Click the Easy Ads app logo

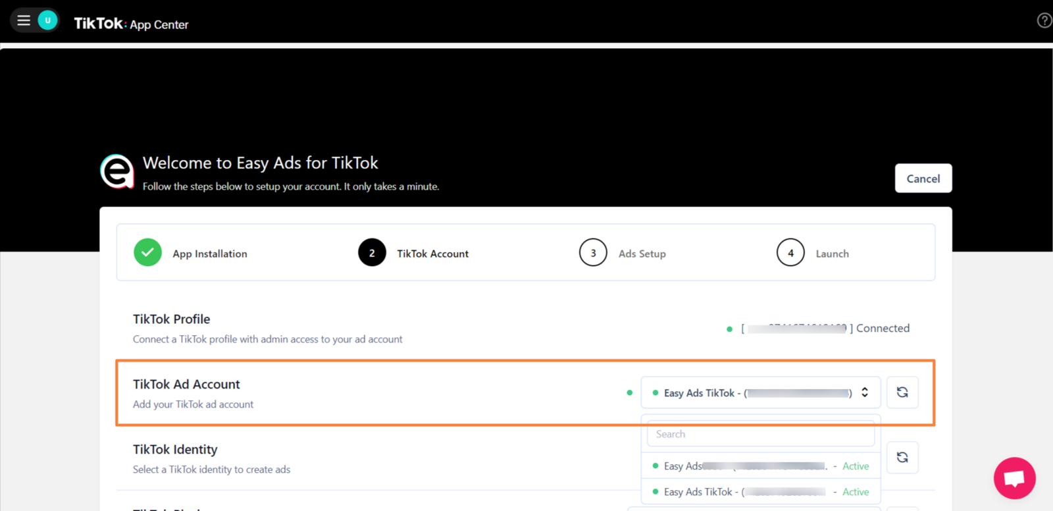pyautogui.click(x=117, y=171)
